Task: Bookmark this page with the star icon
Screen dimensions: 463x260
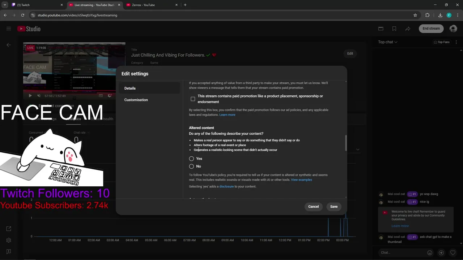Action: (415, 15)
